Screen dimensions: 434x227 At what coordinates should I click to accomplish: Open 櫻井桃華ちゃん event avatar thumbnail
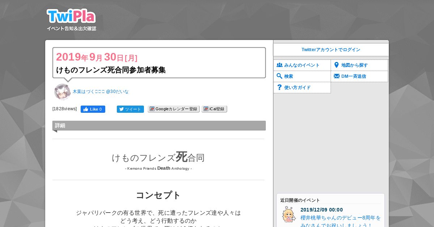click(x=289, y=214)
